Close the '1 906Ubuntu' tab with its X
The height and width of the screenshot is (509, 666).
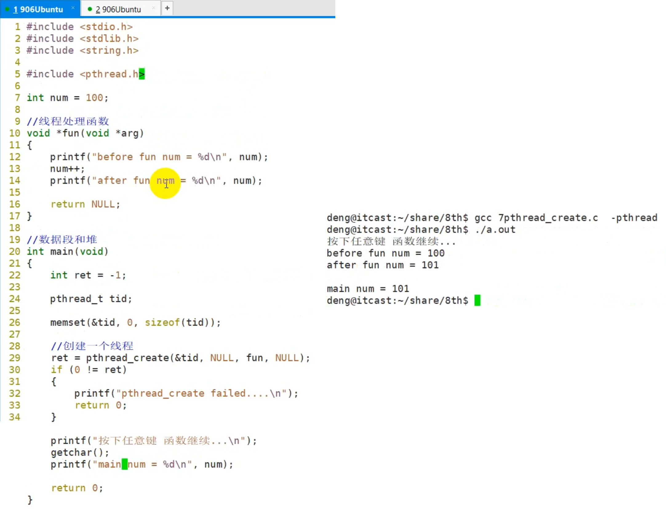73,8
